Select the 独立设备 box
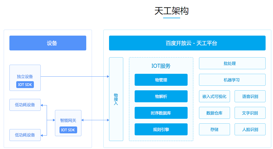The width and height of the screenshot is (273, 149). [x=25, y=78]
